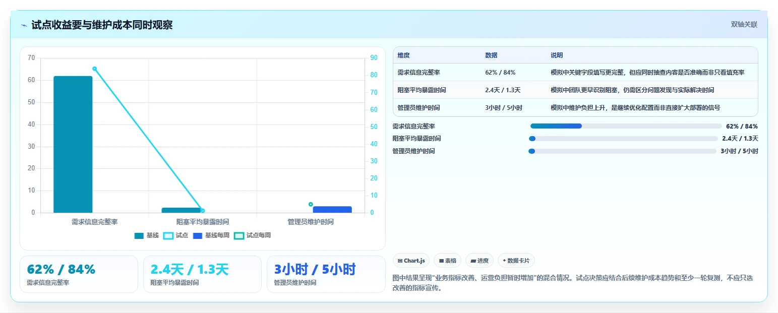Click the green 试点每周 data point
The image size is (778, 313).
pos(311,204)
